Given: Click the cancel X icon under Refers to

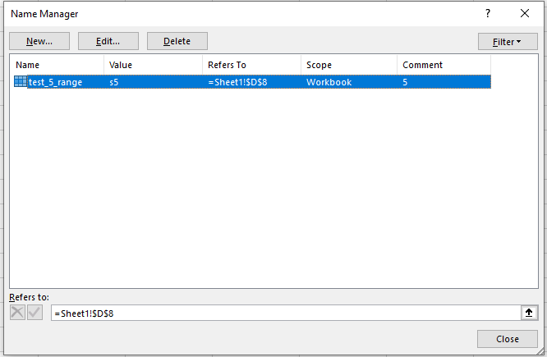Looking at the screenshot, I should point(17,313).
